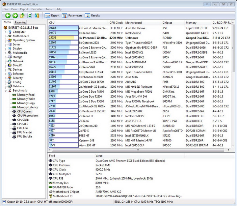
Task: Click the EVEREST v5.02.1815 Beta root icon
Action: pos(6,28)
